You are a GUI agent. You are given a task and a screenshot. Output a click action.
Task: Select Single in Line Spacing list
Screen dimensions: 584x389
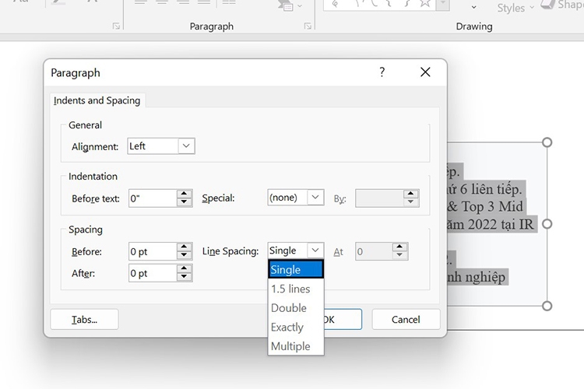(296, 269)
